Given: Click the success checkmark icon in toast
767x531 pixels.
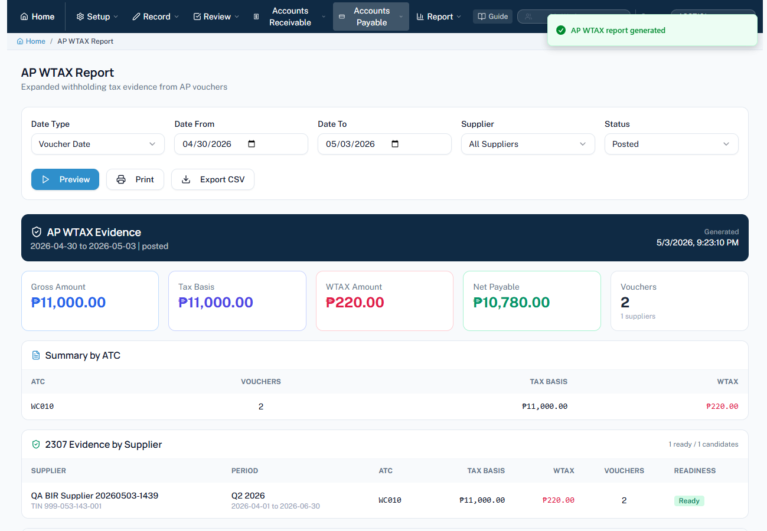Looking at the screenshot, I should [561, 30].
